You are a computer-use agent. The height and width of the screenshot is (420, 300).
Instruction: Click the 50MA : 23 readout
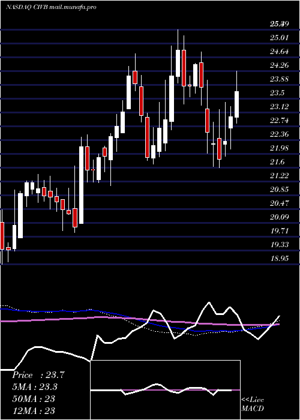point(34,399)
